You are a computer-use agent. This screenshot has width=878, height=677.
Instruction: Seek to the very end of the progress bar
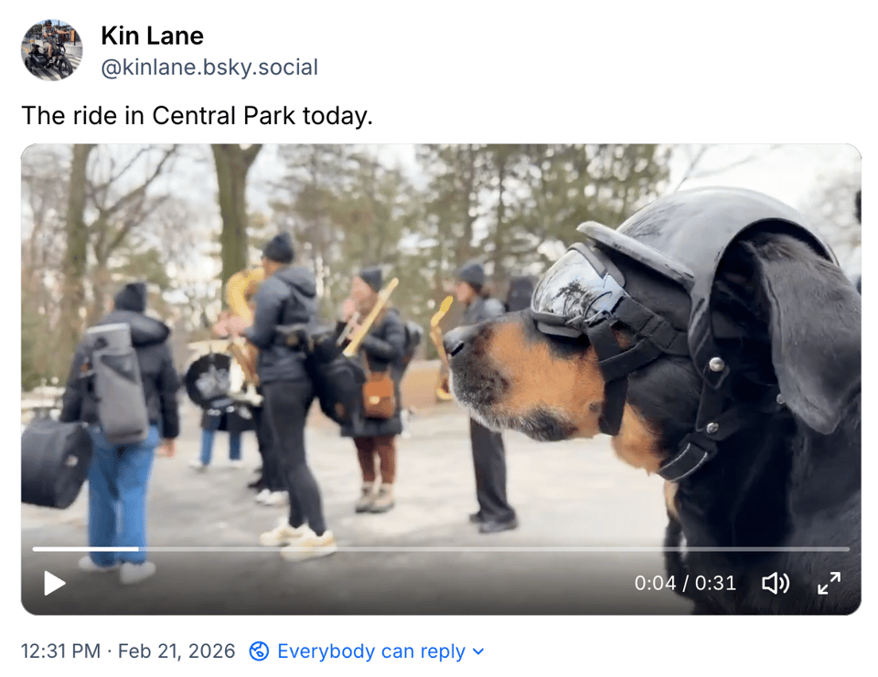coord(849,549)
